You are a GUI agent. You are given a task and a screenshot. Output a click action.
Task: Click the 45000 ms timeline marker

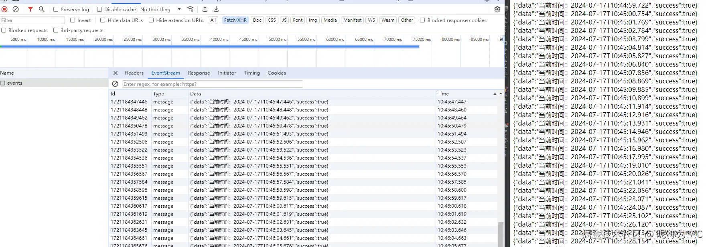click(248, 39)
